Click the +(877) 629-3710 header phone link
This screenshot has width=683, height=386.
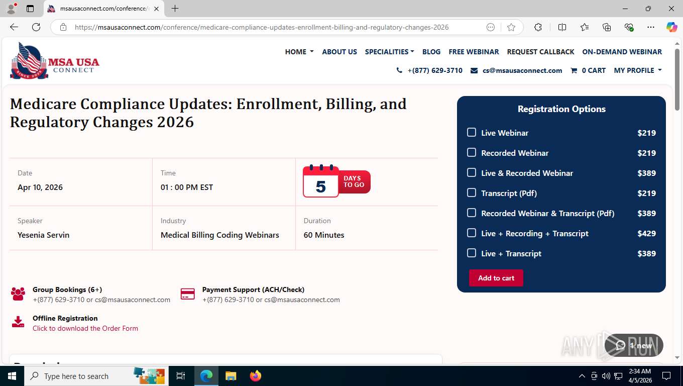click(x=435, y=70)
